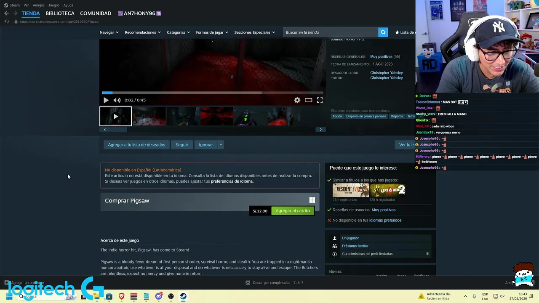Select the video thumbnail with play icon
This screenshot has height=303, width=539.
point(115,117)
